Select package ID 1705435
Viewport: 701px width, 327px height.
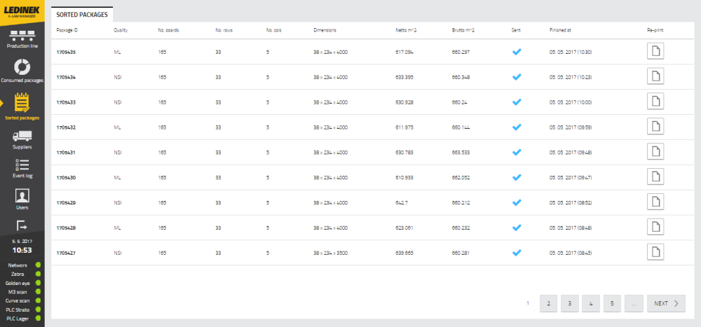click(x=66, y=52)
